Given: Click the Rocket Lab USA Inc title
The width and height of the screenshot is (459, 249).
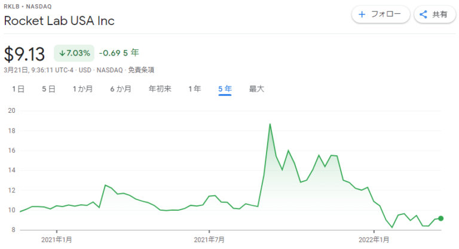Looking at the screenshot, I should (x=59, y=21).
